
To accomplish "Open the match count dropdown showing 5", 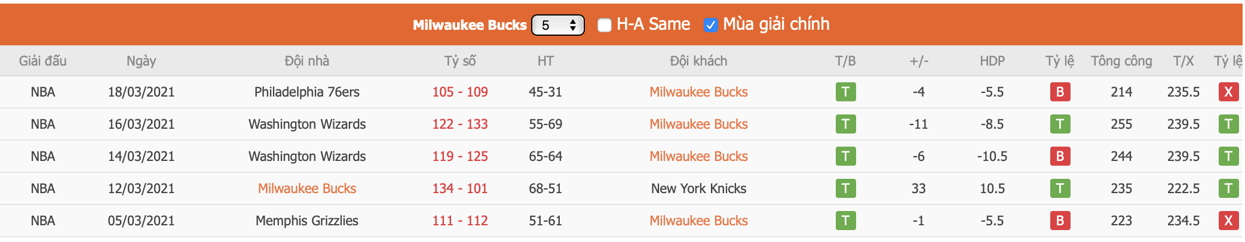I will point(557,25).
